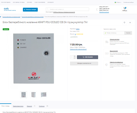
Task: Decrease quantity with down arrow
Action: 75,58
